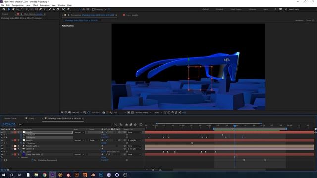Click the timeline layer search field
The width and height of the screenshot is (317, 178).
[65, 125]
